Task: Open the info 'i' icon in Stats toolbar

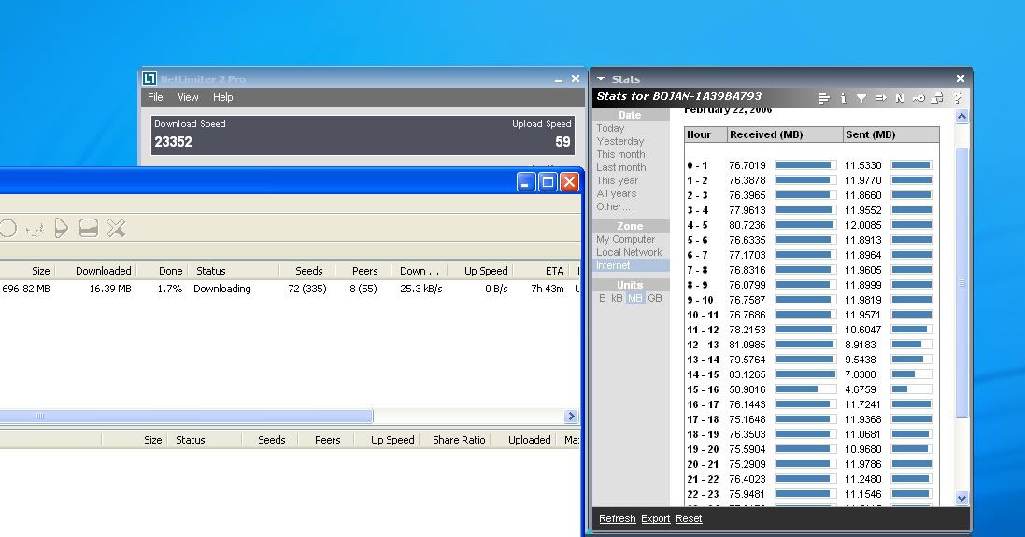Action: (x=844, y=98)
